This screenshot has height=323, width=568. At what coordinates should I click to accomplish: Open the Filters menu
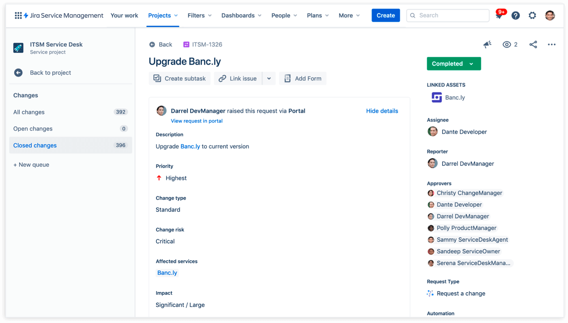pyautogui.click(x=200, y=15)
